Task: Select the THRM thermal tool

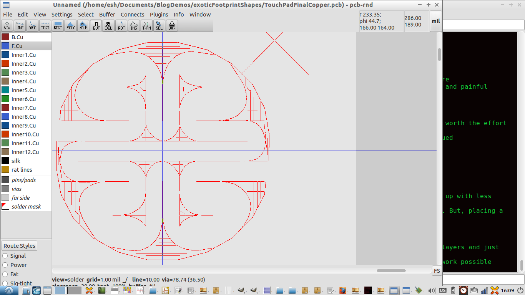Action: tap(146, 26)
